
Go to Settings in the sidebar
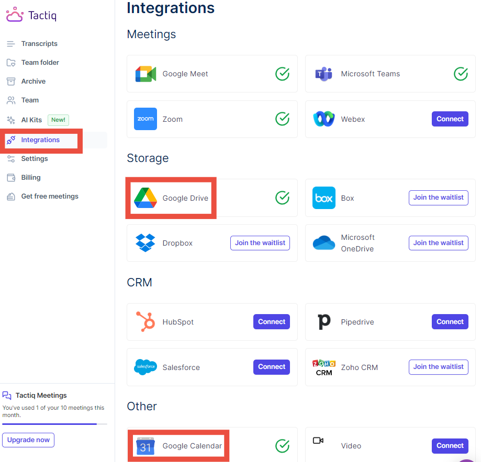35,159
